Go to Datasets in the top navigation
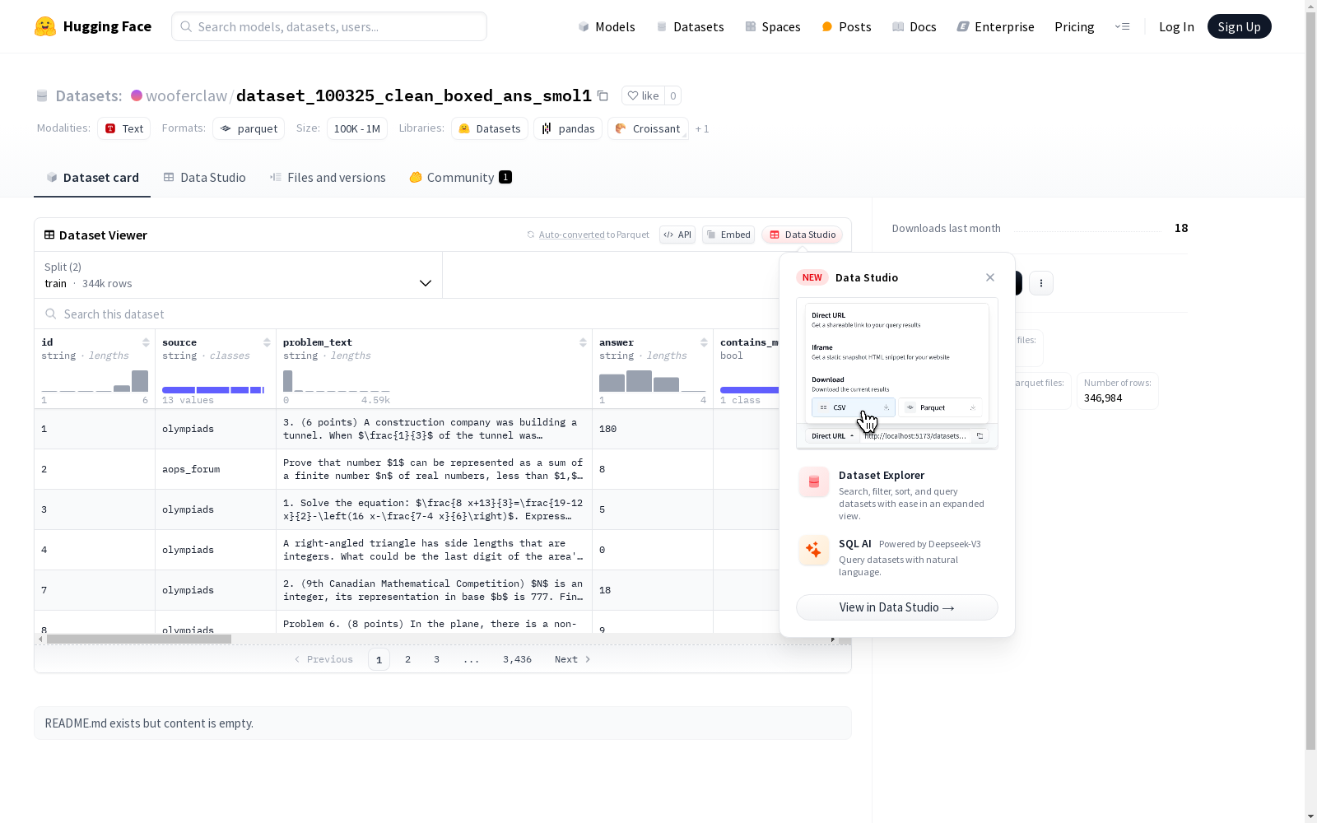Viewport: 1317px width, 823px height. [x=690, y=26]
